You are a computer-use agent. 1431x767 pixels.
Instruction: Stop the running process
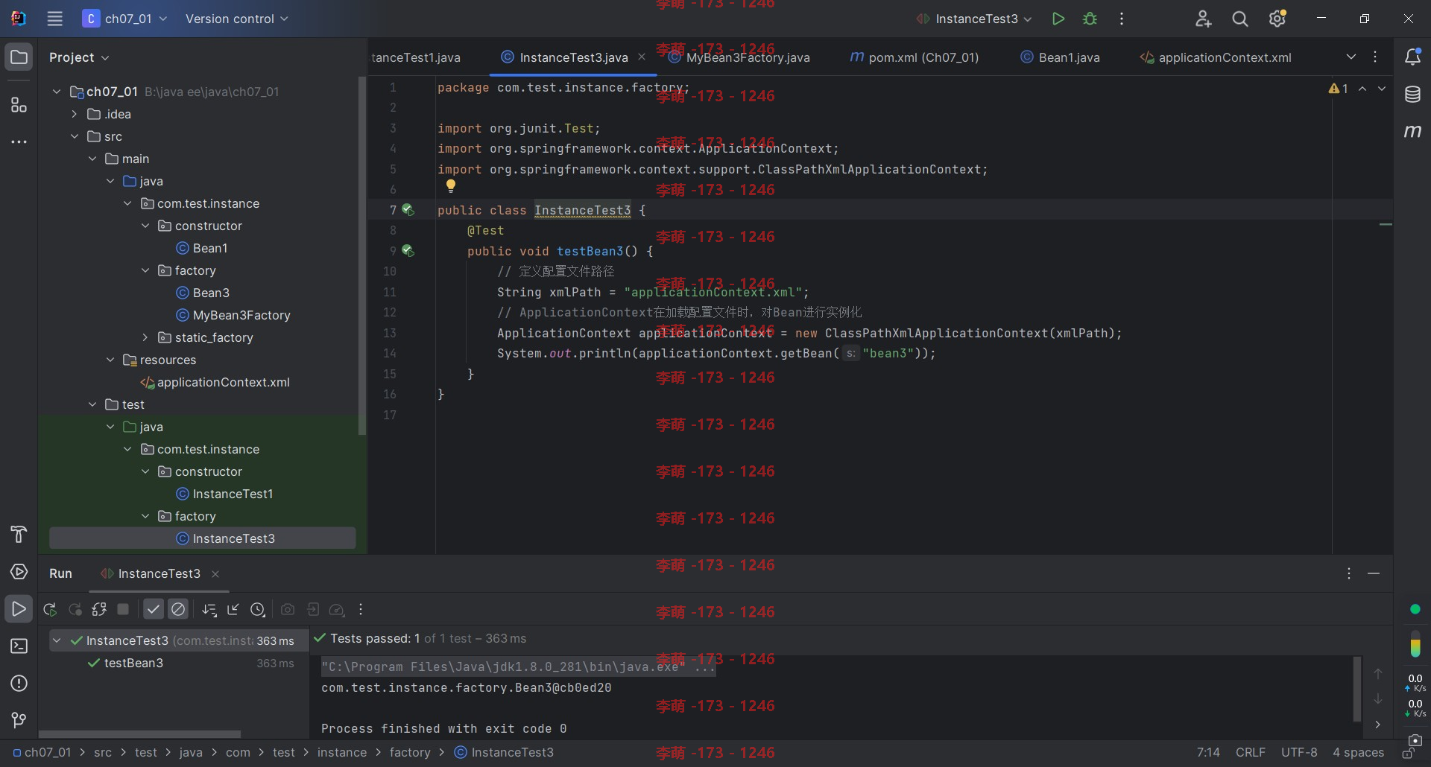coord(123,610)
